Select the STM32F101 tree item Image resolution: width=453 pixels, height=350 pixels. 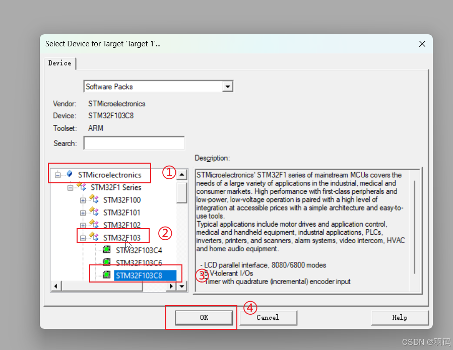tap(122, 213)
